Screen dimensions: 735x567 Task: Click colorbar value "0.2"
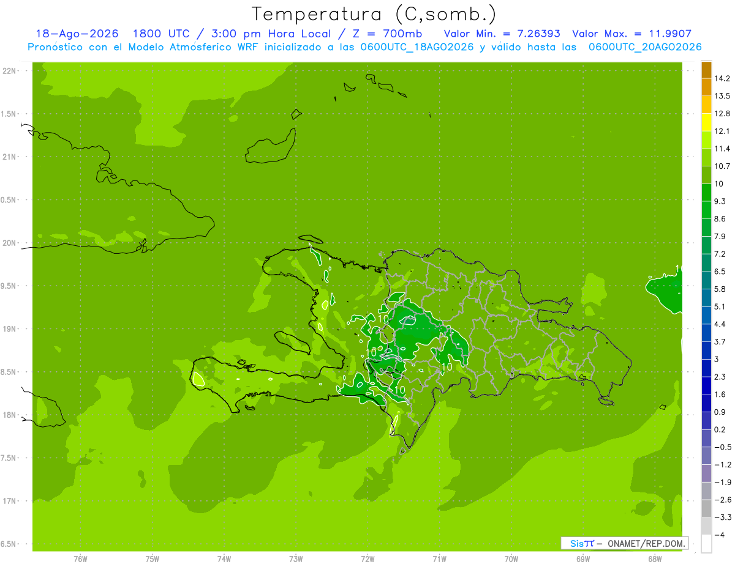[720, 429]
